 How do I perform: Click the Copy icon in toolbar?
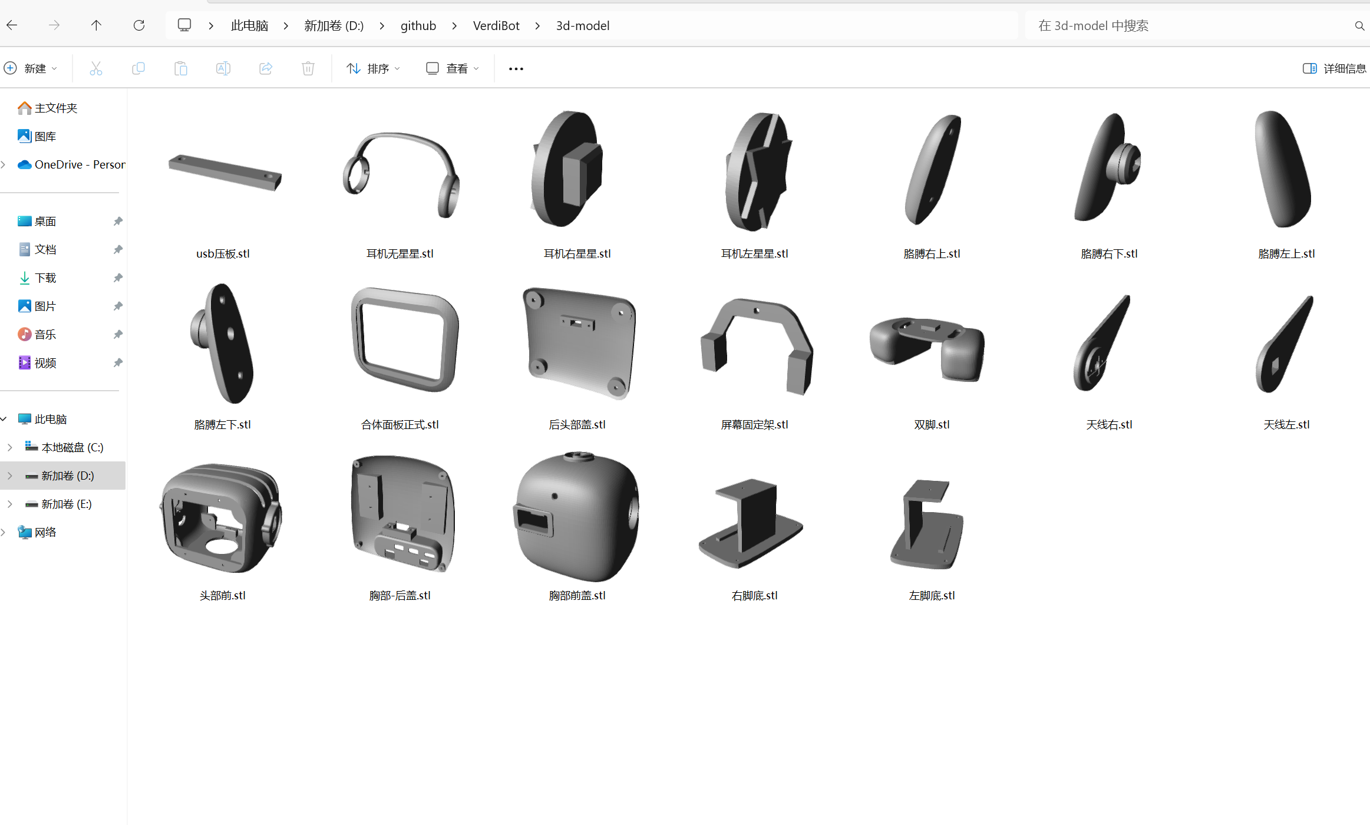(138, 68)
